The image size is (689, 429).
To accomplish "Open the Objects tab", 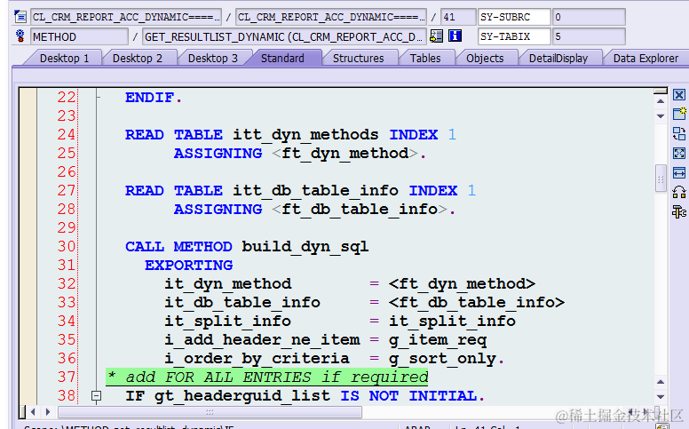I will point(485,58).
